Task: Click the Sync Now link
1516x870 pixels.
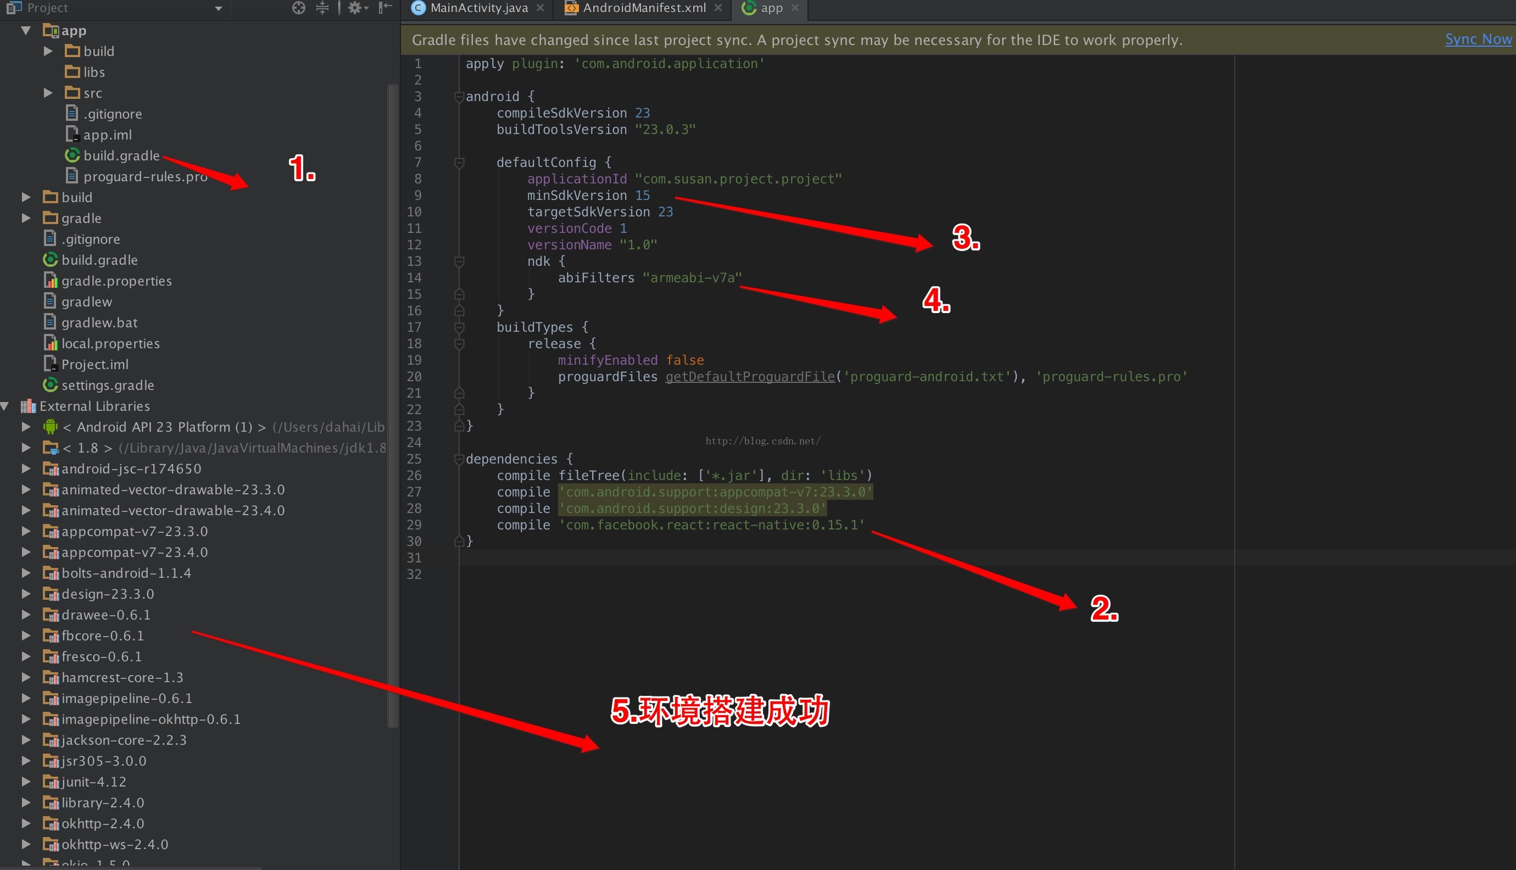Action: click(x=1478, y=39)
